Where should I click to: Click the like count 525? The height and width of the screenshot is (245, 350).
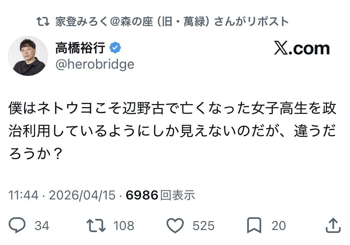(204, 226)
